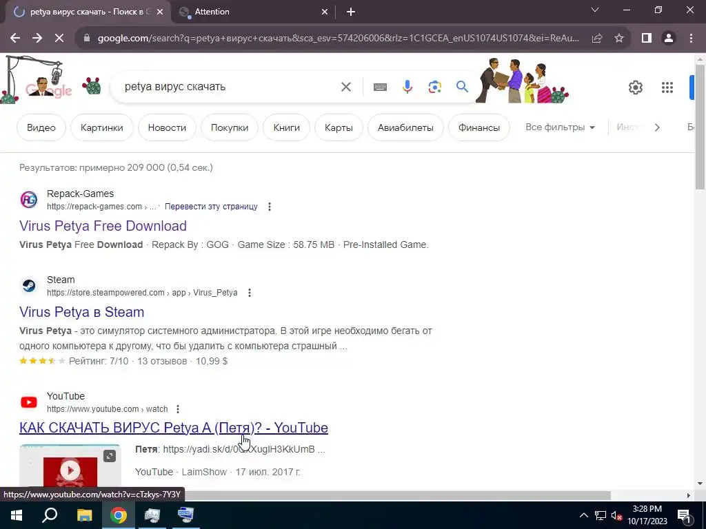706x529 pixels.
Task: Click Chrome icon in taskbar
Action: tap(119, 515)
